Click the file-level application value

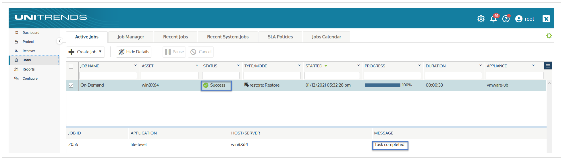(x=138, y=144)
